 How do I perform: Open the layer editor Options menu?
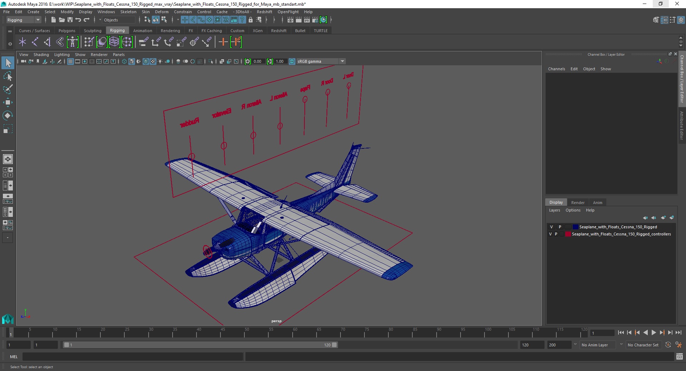(573, 210)
